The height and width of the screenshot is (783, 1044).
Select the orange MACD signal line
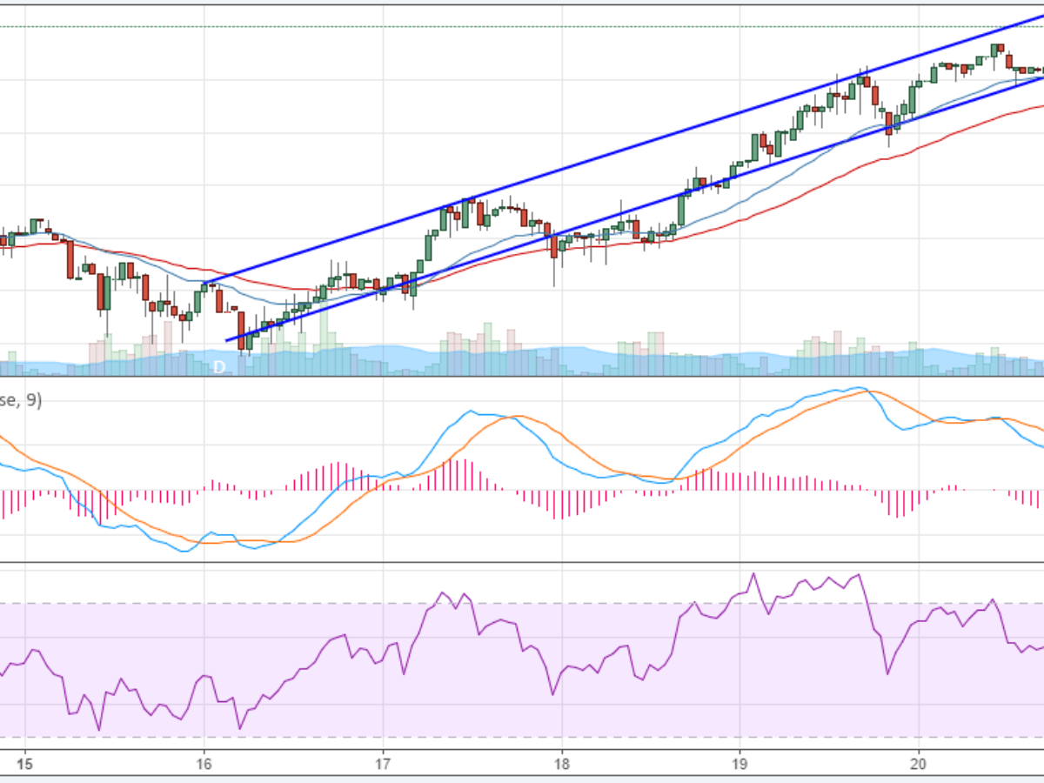click(x=522, y=418)
